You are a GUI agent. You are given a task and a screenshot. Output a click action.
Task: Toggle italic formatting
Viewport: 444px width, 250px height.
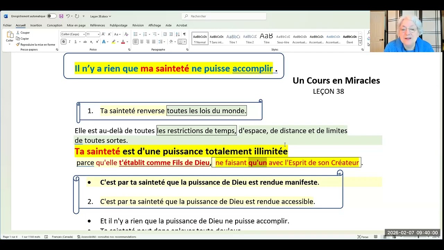click(x=69, y=42)
